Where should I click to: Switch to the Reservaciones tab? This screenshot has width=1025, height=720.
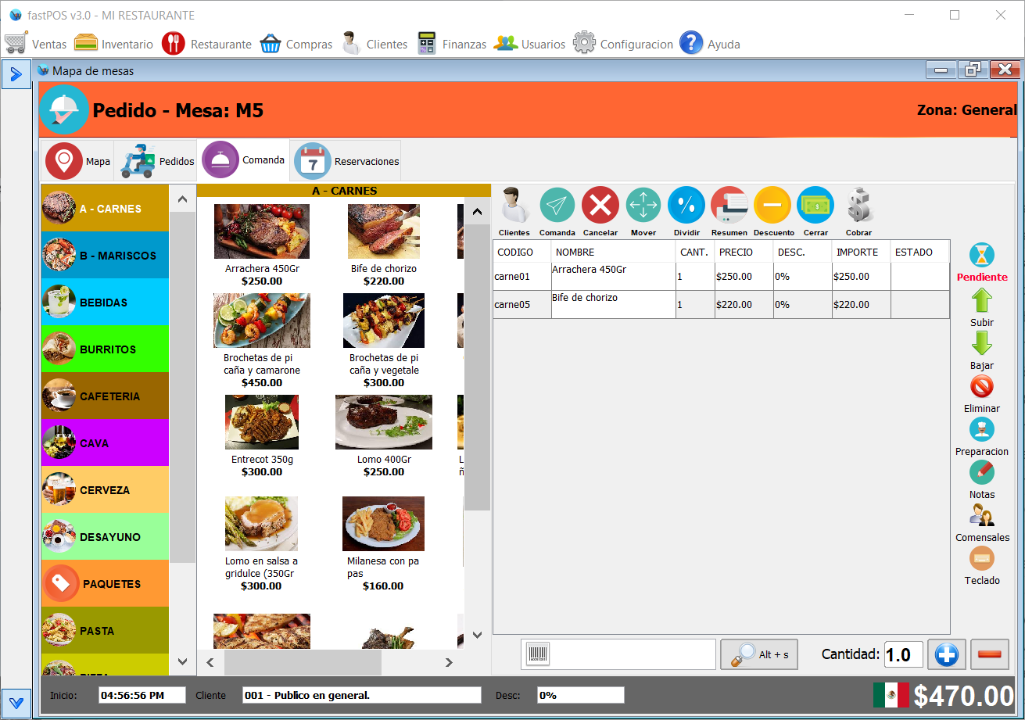(x=347, y=161)
